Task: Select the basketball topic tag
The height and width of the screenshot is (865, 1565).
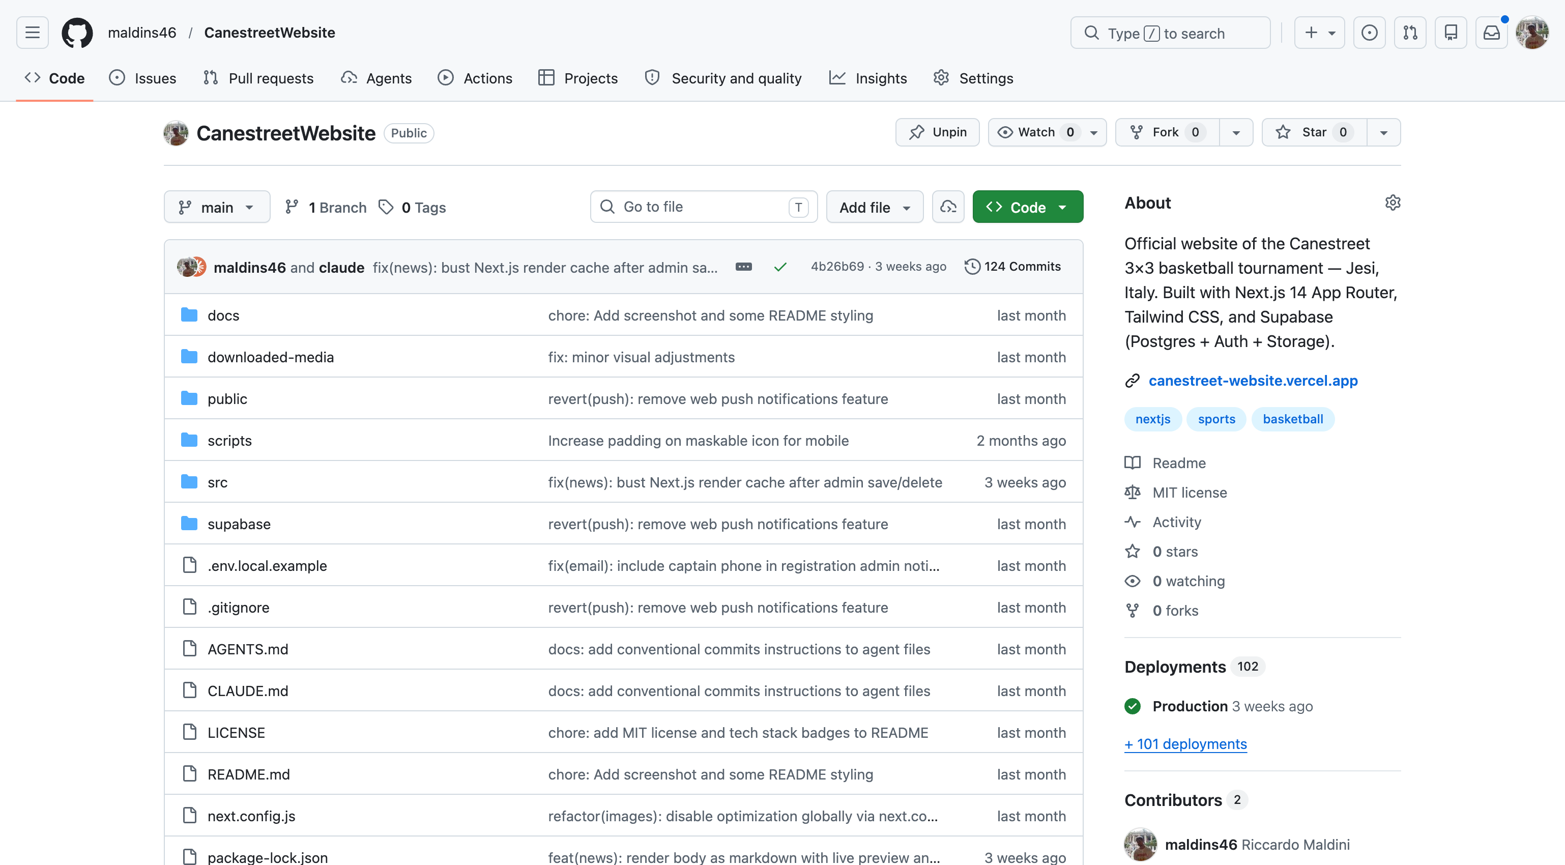Action: coord(1293,419)
